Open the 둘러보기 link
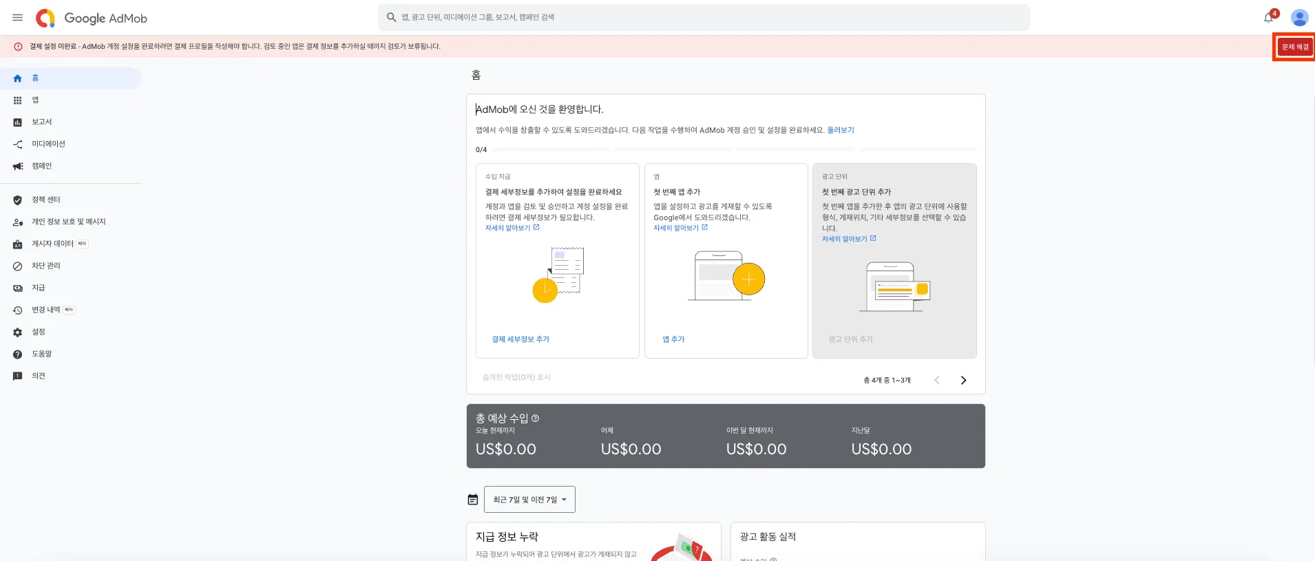The width and height of the screenshot is (1315, 561). pyautogui.click(x=841, y=130)
